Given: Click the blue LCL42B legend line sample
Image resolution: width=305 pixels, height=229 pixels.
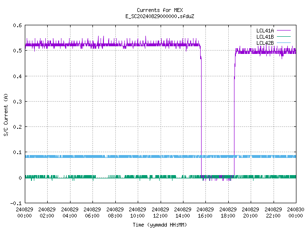Looking at the screenshot, I should click(x=284, y=42).
